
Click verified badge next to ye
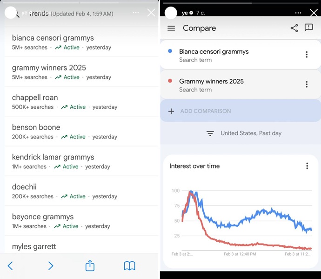pyautogui.click(x=191, y=13)
